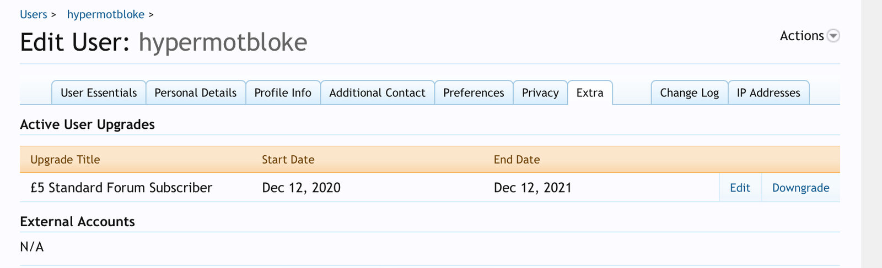Click the End Date column header

pyautogui.click(x=517, y=160)
